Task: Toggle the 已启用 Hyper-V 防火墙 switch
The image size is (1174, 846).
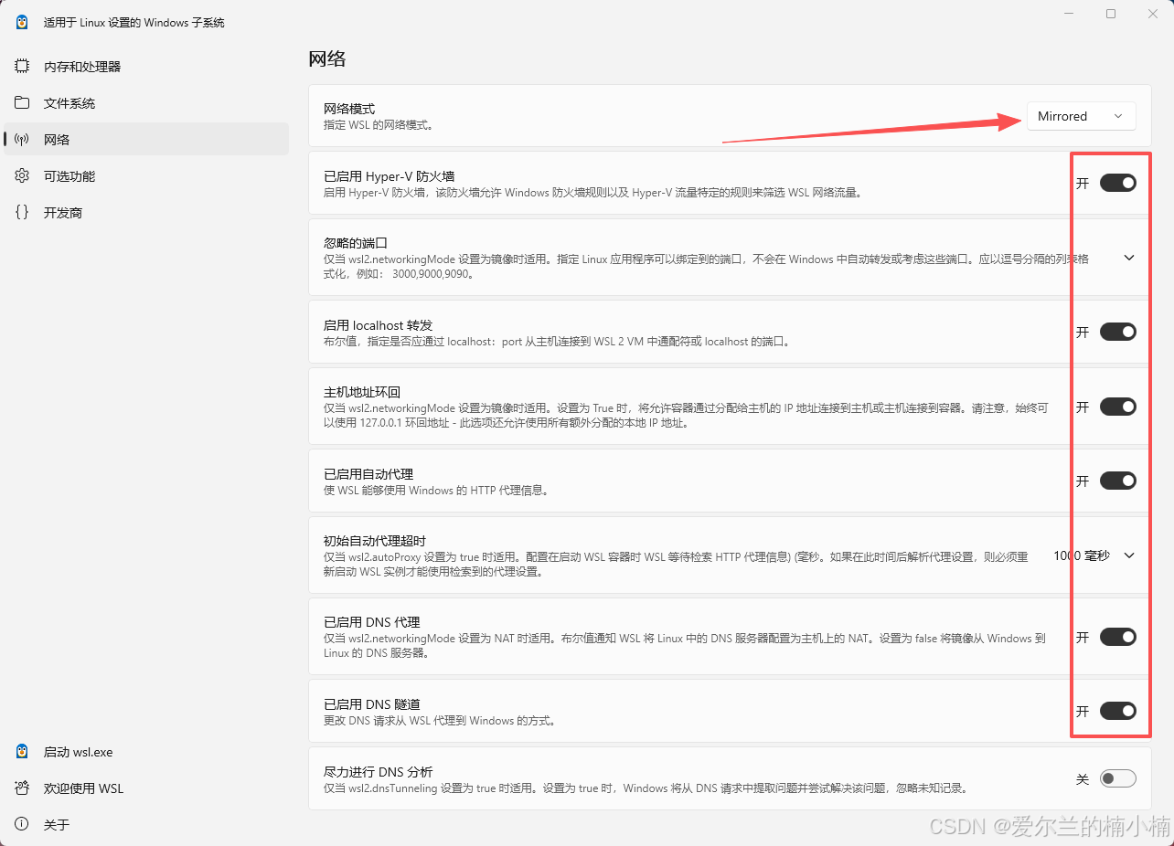Action: pos(1117,183)
